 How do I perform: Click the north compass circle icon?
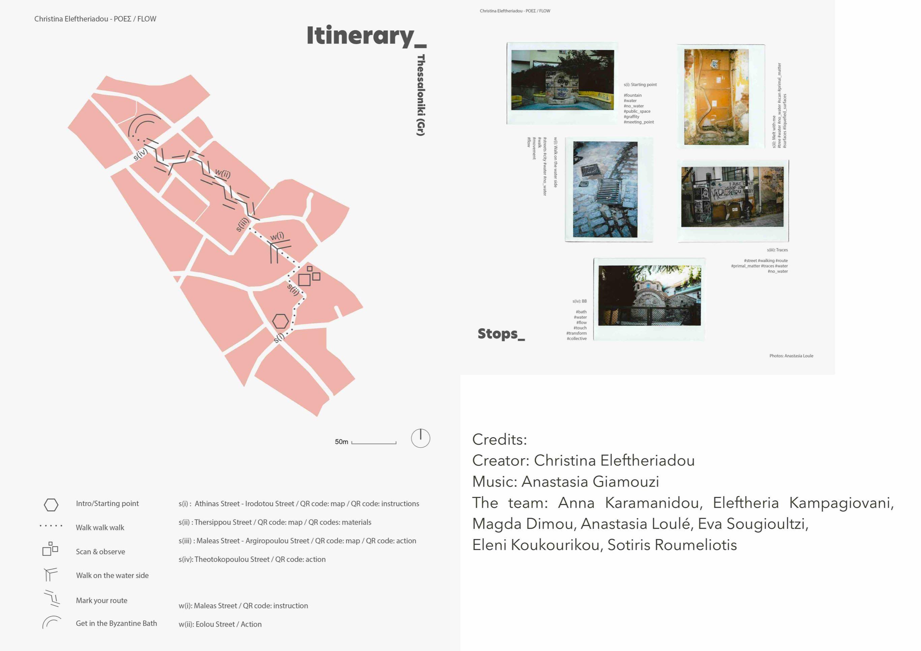pyautogui.click(x=420, y=438)
